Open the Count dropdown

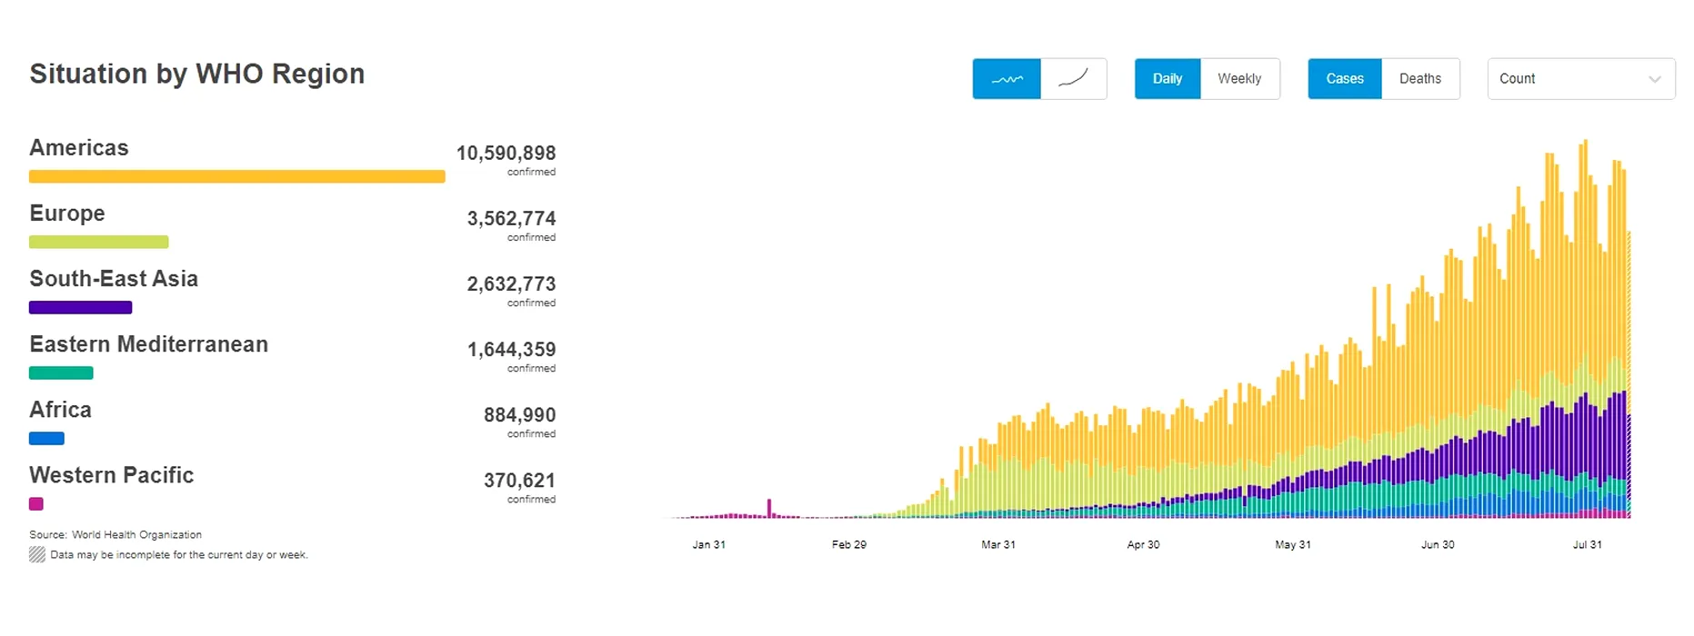[x=1580, y=79]
